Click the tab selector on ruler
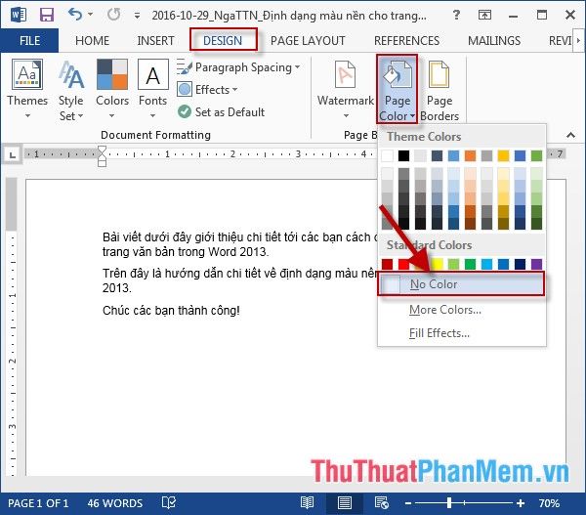 coord(13,154)
